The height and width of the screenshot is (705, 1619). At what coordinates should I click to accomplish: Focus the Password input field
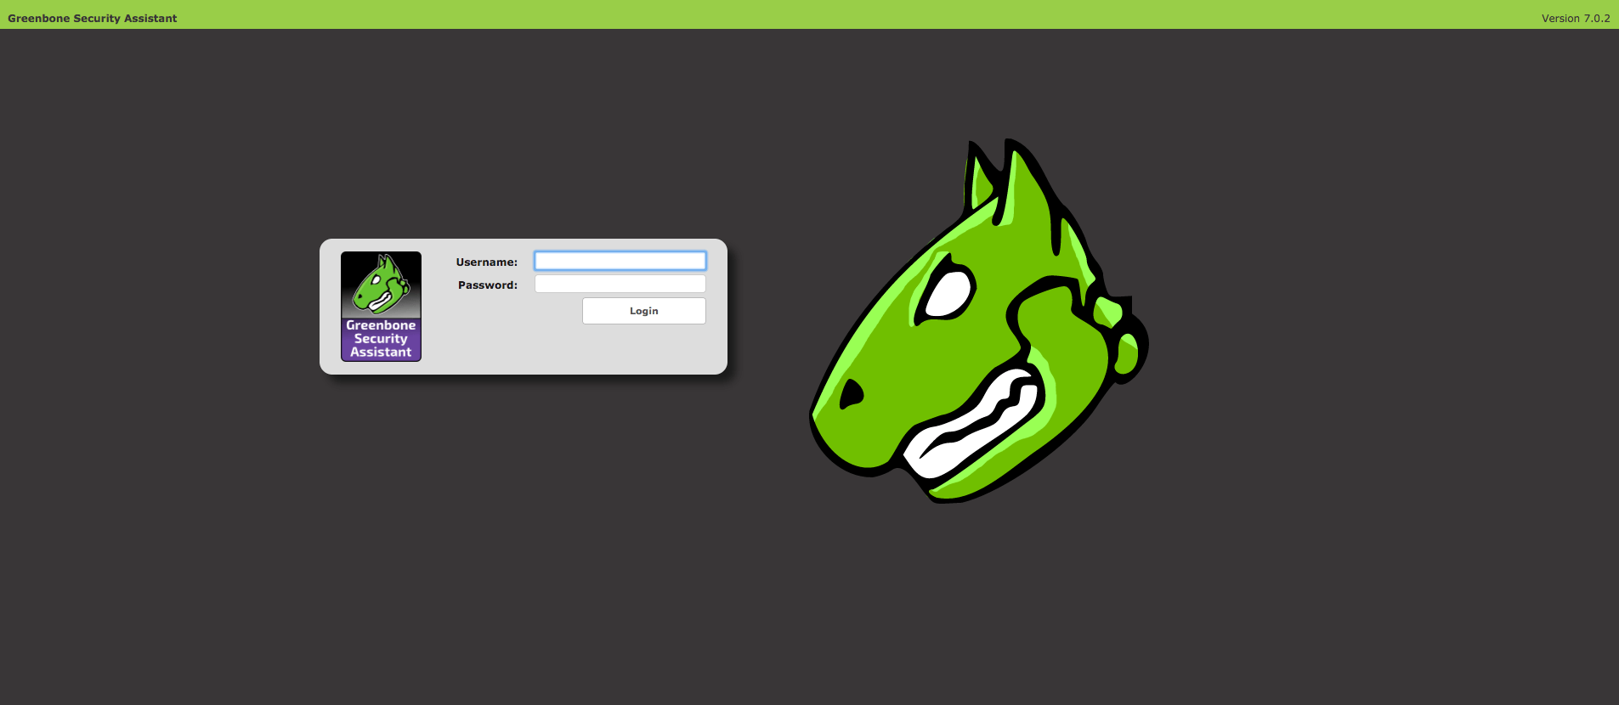pyautogui.click(x=620, y=284)
